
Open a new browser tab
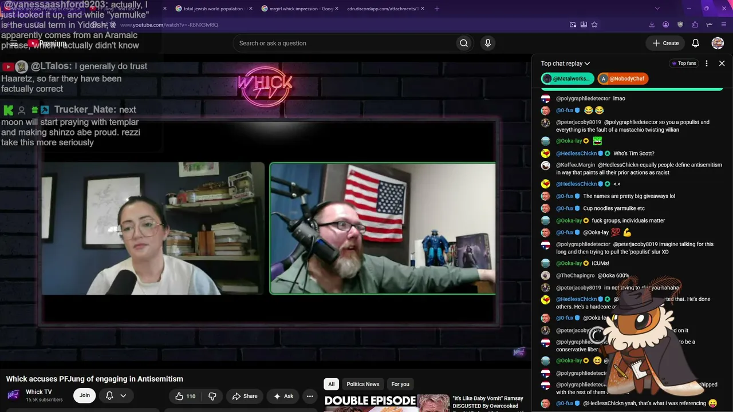point(437,9)
